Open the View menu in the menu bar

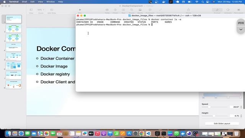point(40,2)
